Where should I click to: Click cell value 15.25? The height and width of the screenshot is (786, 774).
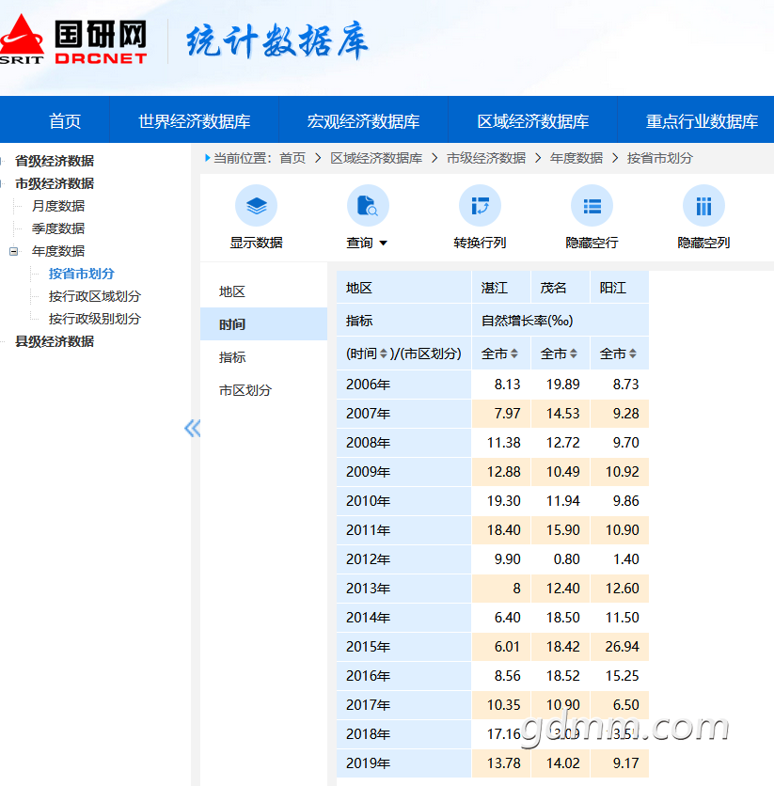(622, 676)
